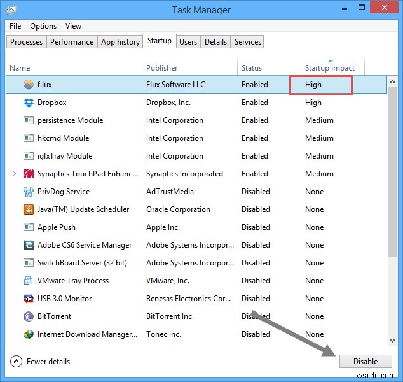Screen dimensions: 403x382
Task: Switch to the Services tab
Action: (x=247, y=42)
